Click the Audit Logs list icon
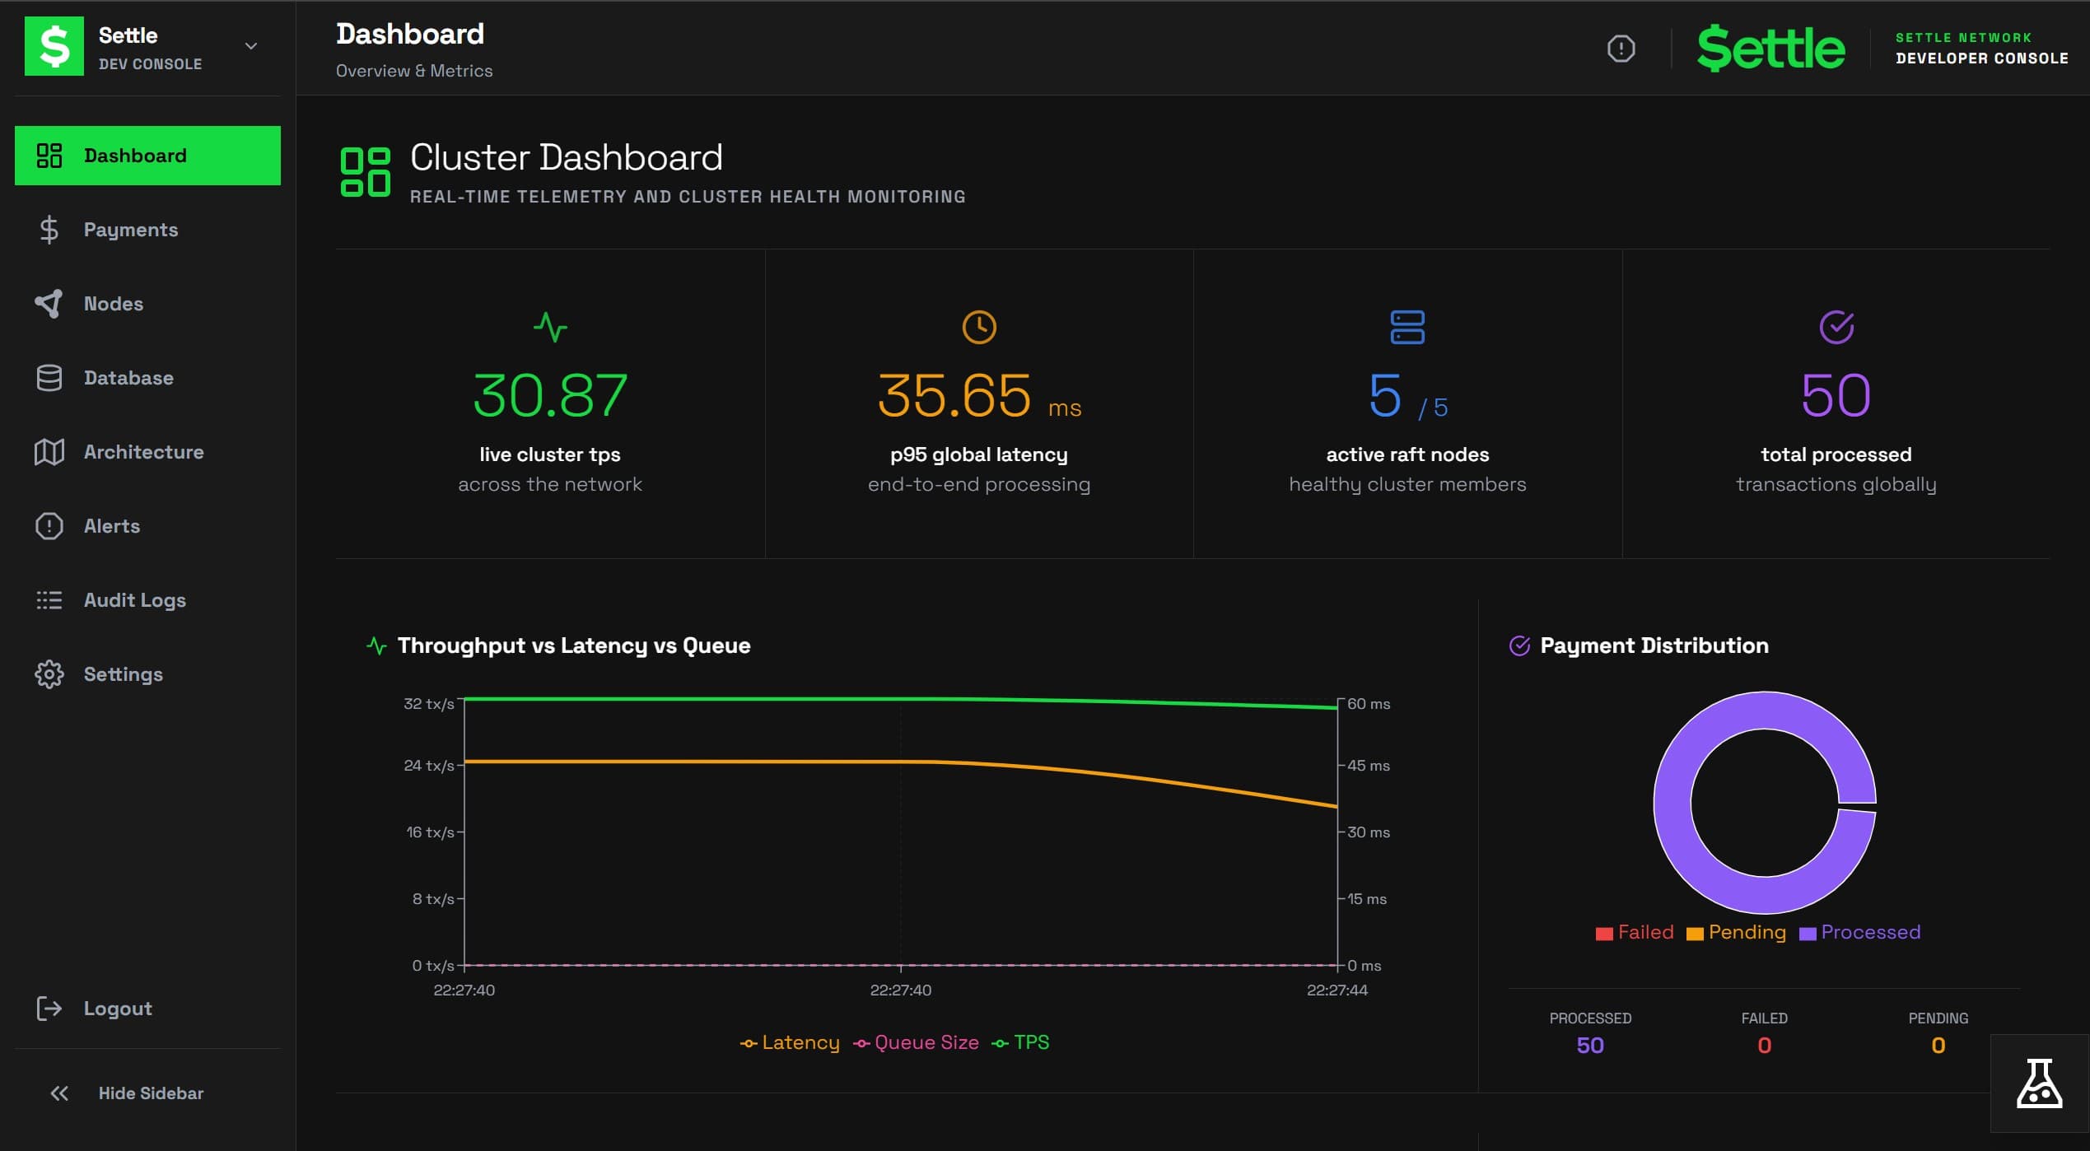Viewport: 2090px width, 1151px height. [x=49, y=600]
